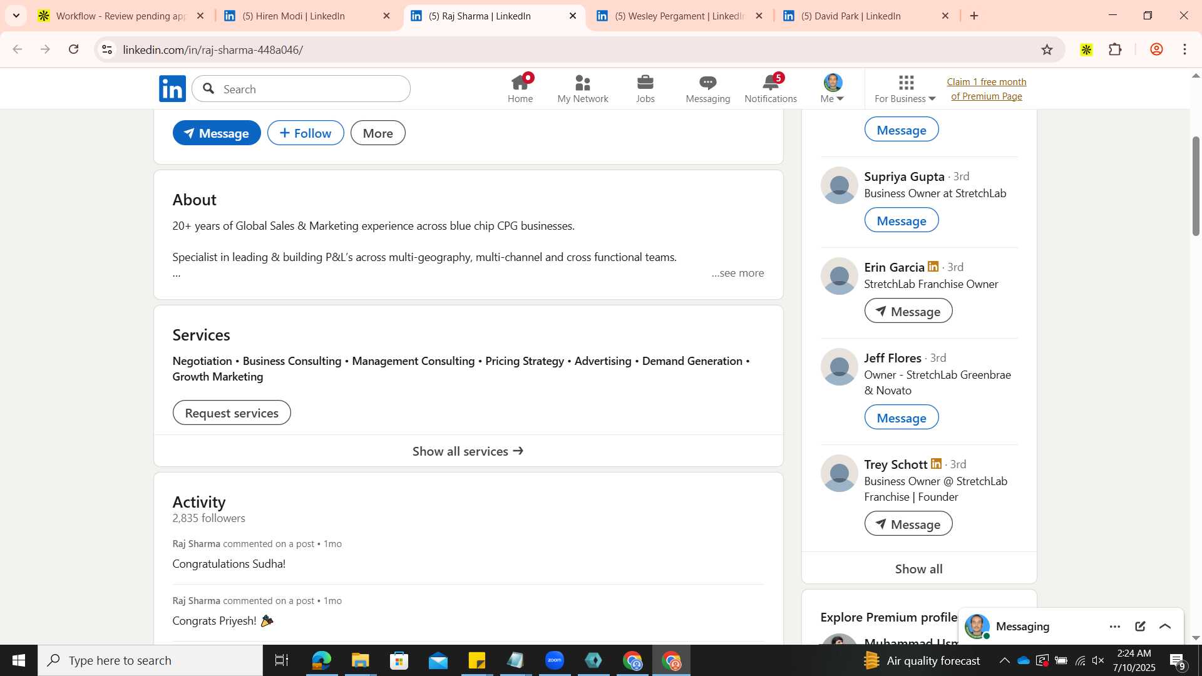Open new browser tab

click(x=974, y=16)
